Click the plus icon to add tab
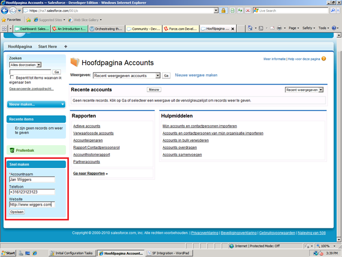The image size is (342, 257). coord(66,47)
